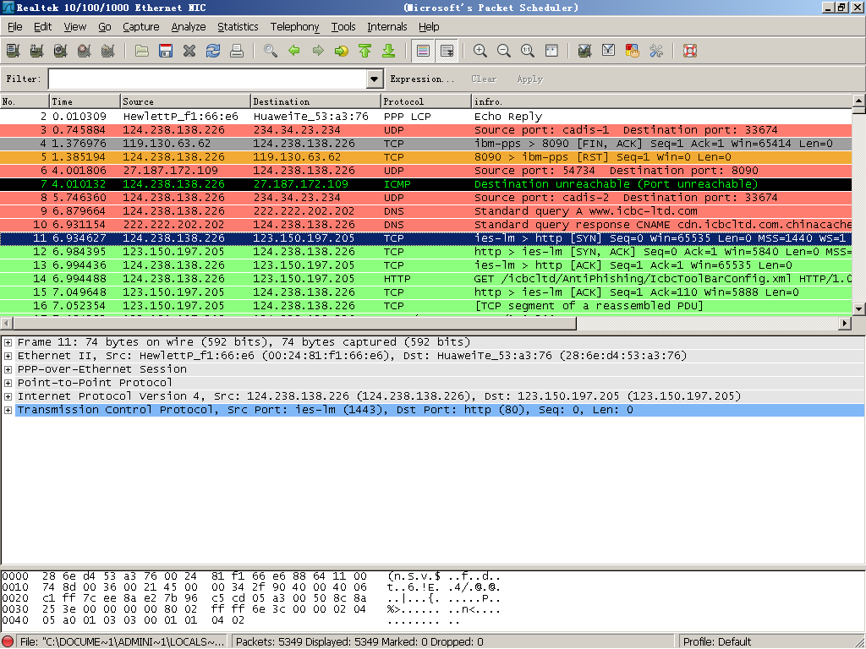The width and height of the screenshot is (866, 649).
Task: Print packets printer icon
Action: tap(237, 51)
